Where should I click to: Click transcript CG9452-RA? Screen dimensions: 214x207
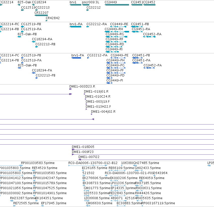tap(149, 37)
